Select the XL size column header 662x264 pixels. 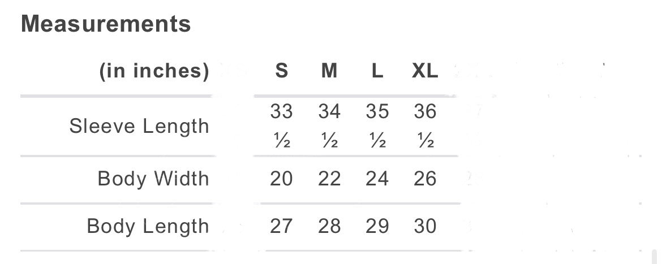(425, 71)
